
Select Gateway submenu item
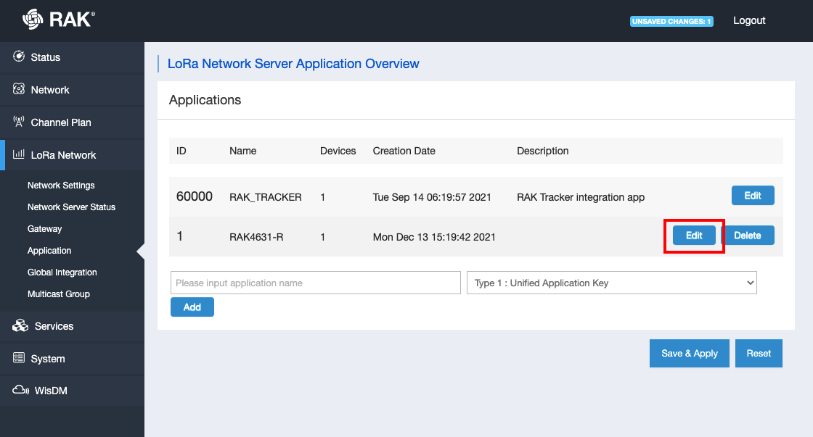[44, 229]
